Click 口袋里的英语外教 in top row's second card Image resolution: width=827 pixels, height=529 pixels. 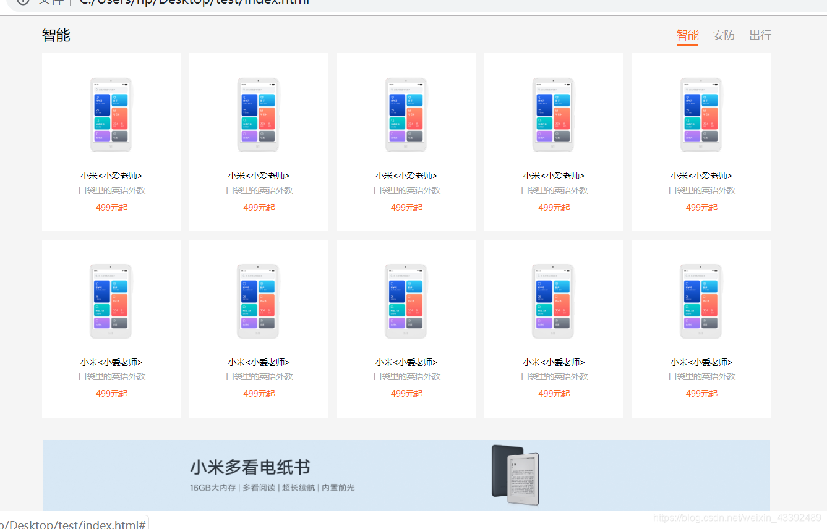tap(259, 190)
